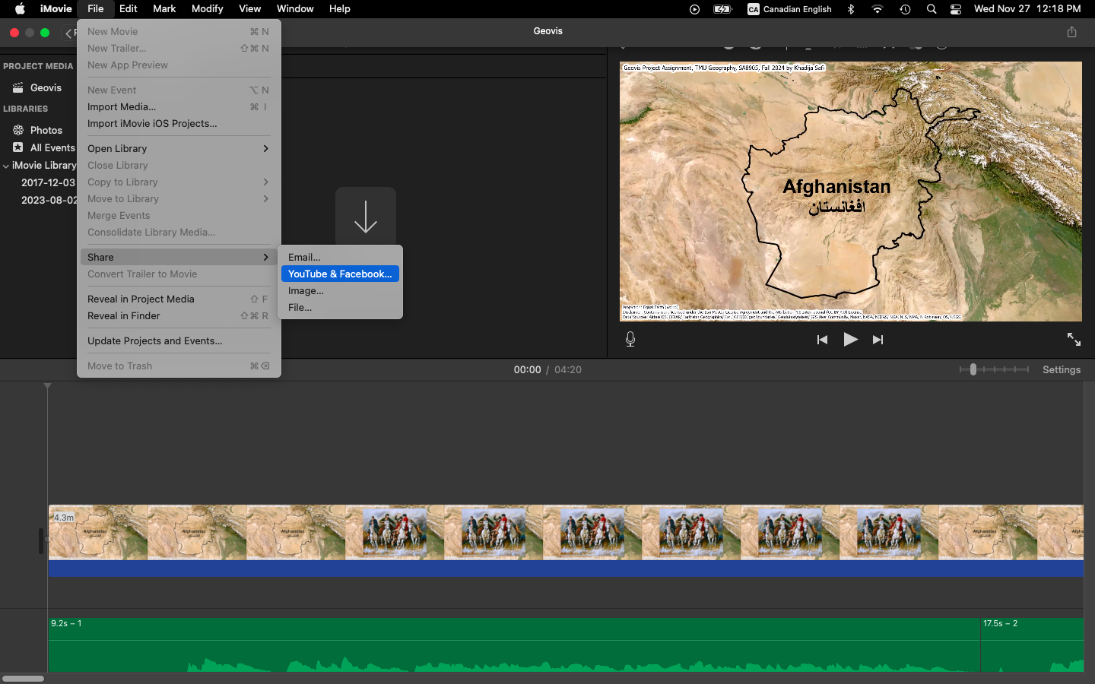Collapse the iMovie Library tree
The height and width of the screenshot is (684, 1095).
pyautogui.click(x=6, y=165)
